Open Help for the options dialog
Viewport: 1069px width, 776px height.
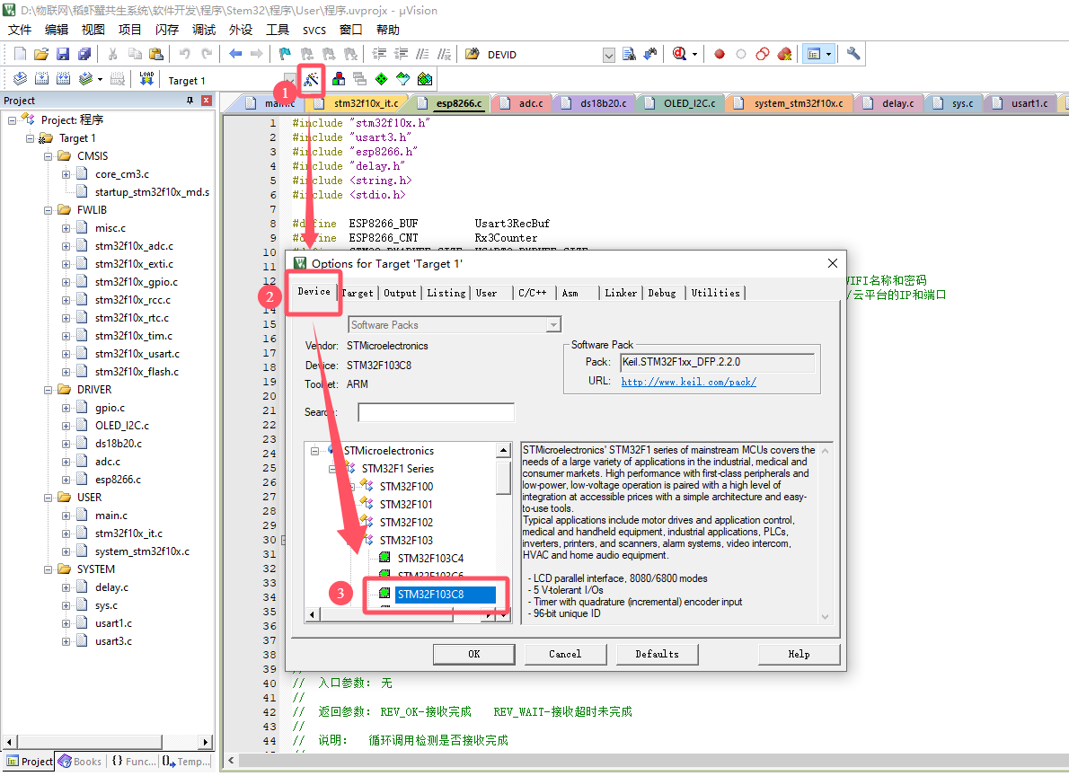coord(799,654)
